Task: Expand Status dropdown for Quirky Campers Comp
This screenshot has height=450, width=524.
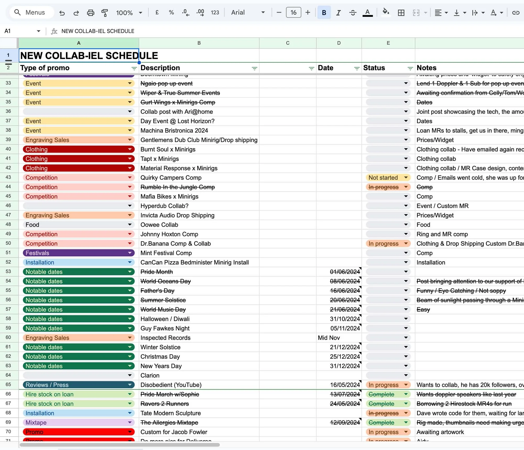Action: pyautogui.click(x=406, y=177)
